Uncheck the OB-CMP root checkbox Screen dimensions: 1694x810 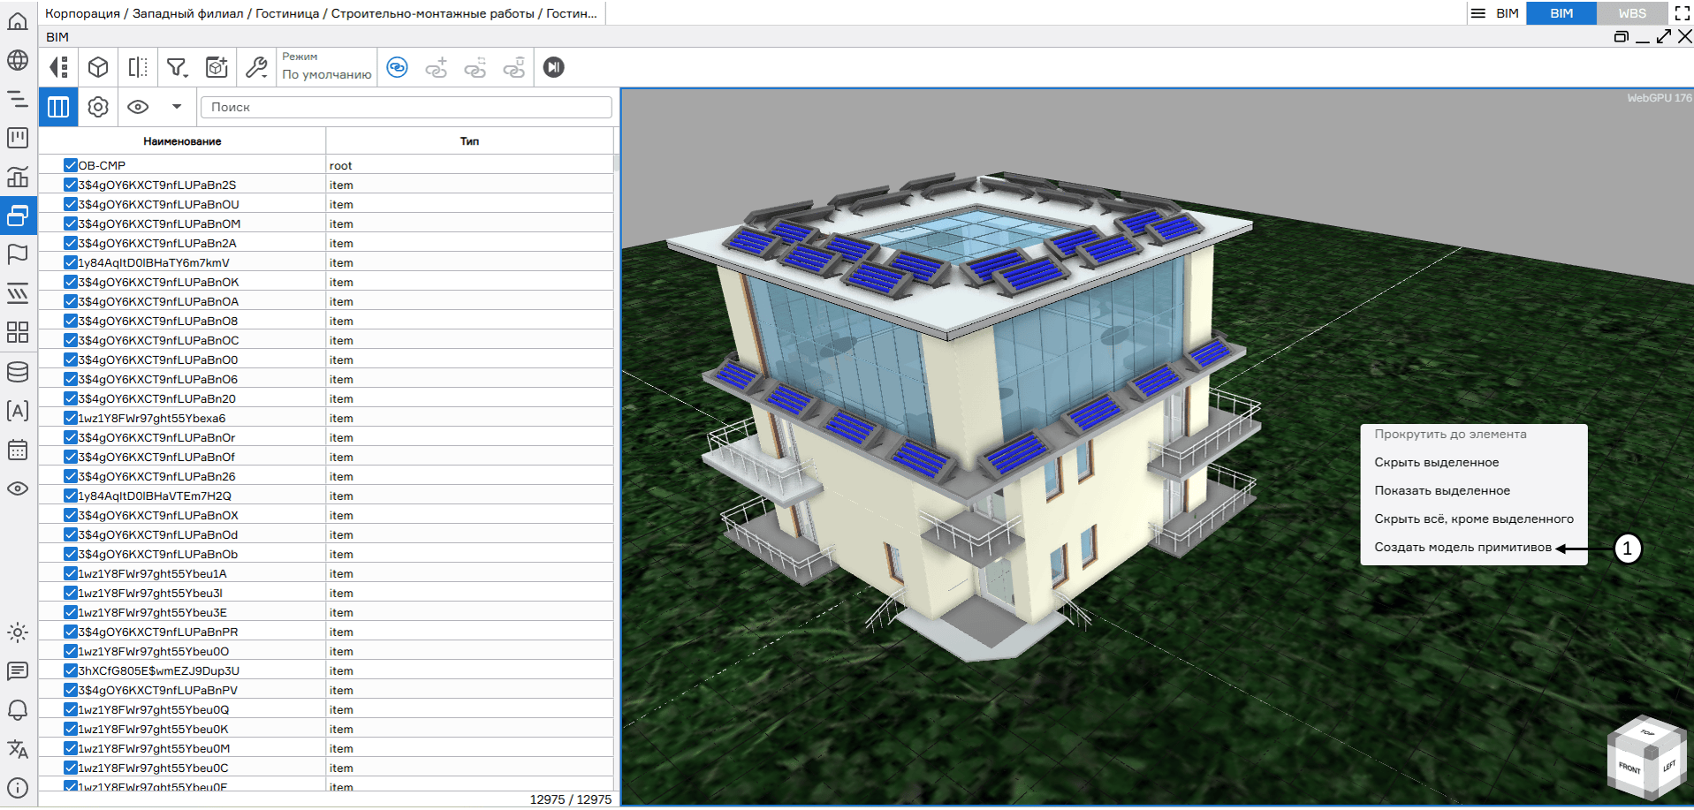[71, 165]
